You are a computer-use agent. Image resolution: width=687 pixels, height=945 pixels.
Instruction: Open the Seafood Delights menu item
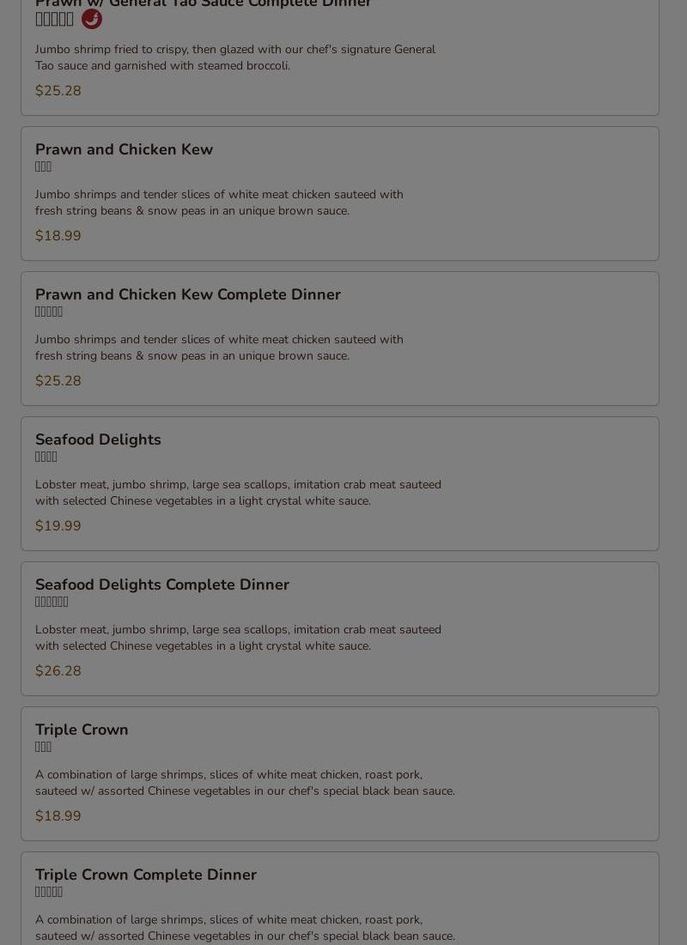(x=98, y=439)
